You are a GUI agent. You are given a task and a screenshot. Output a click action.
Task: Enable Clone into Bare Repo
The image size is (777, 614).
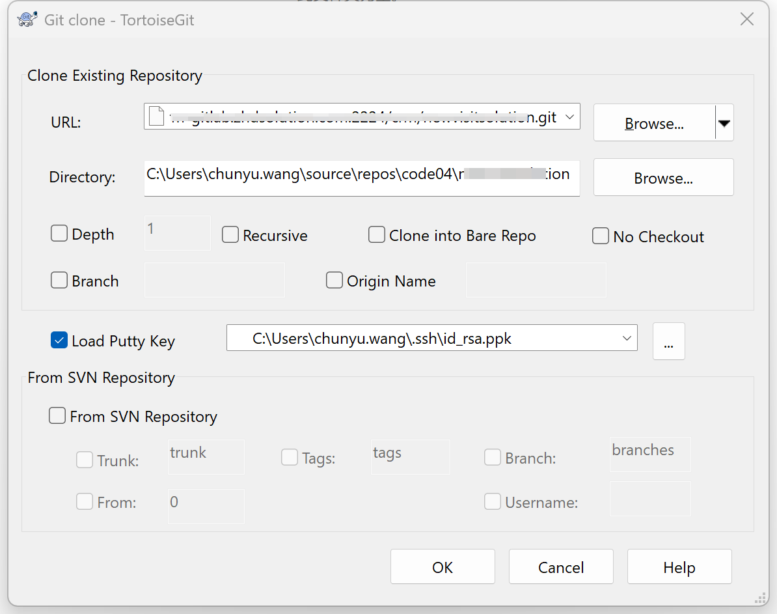377,234
